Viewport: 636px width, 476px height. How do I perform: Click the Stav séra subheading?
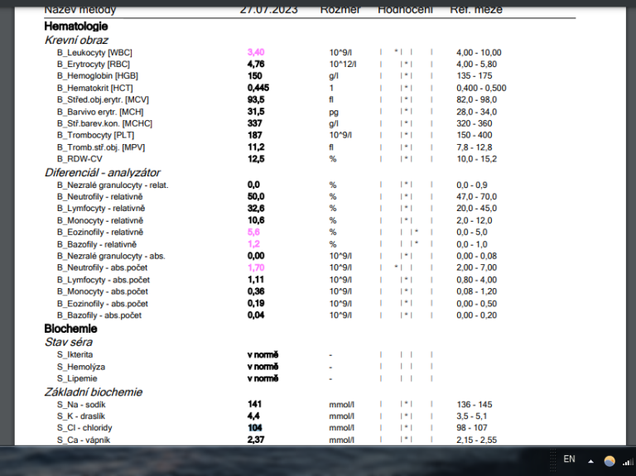(68, 342)
